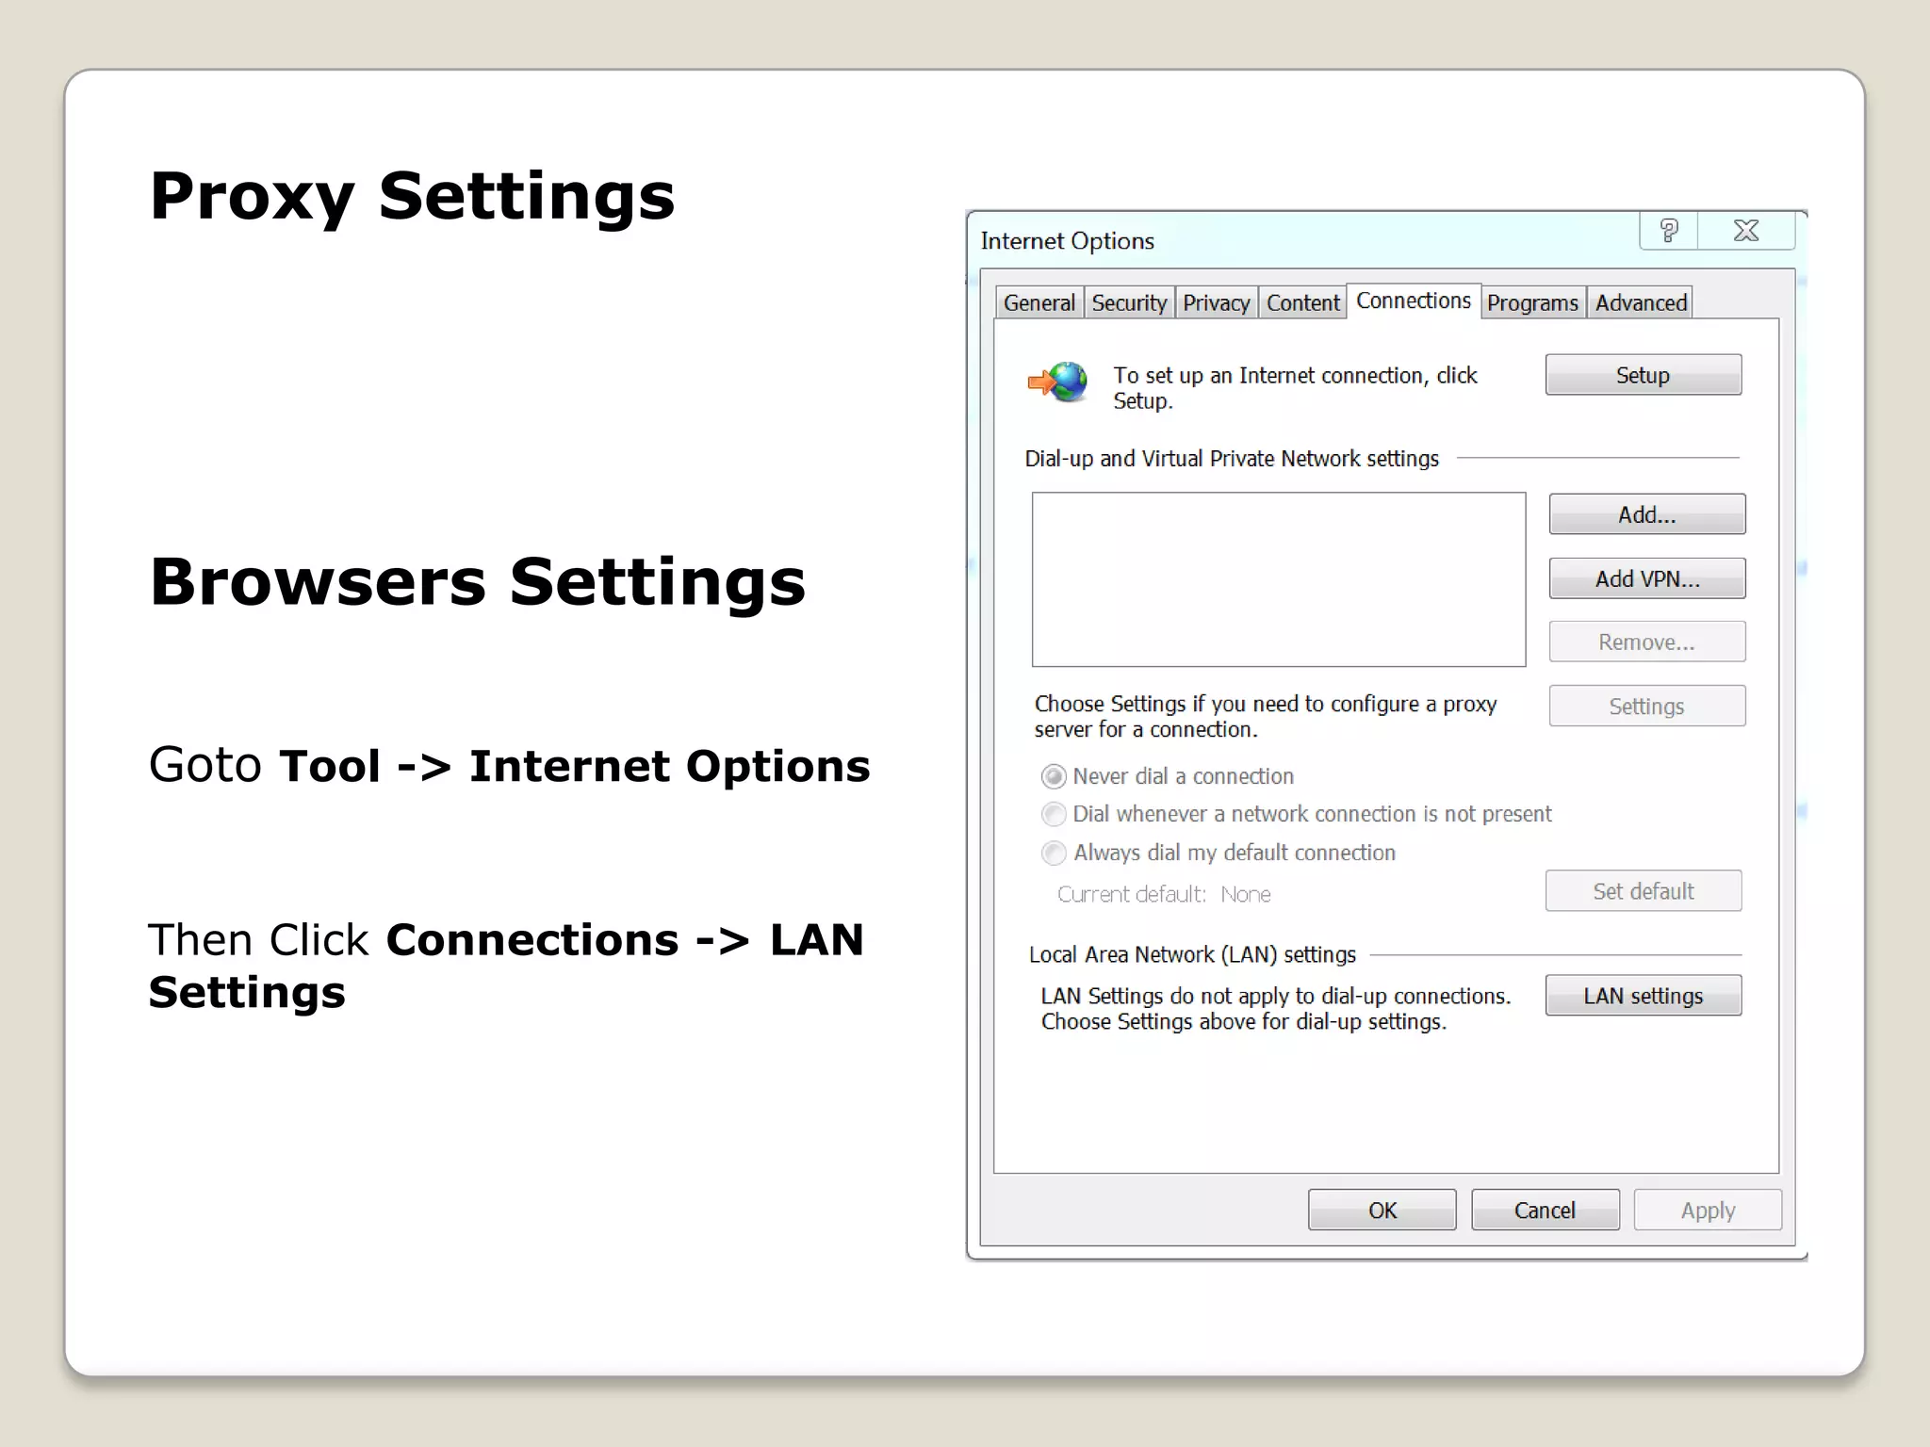
Task: Open the Programs tab
Action: pyautogui.click(x=1532, y=303)
